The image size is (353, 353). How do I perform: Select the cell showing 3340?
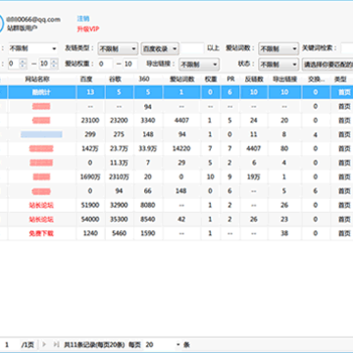click(x=148, y=121)
